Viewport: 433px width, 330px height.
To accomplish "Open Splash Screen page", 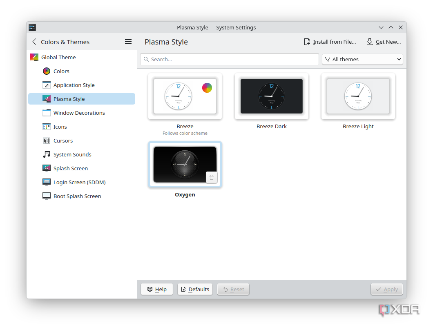I will [x=82, y=168].
